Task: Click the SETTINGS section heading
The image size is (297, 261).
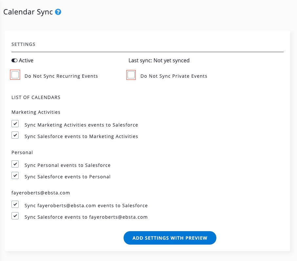Action: [x=23, y=44]
